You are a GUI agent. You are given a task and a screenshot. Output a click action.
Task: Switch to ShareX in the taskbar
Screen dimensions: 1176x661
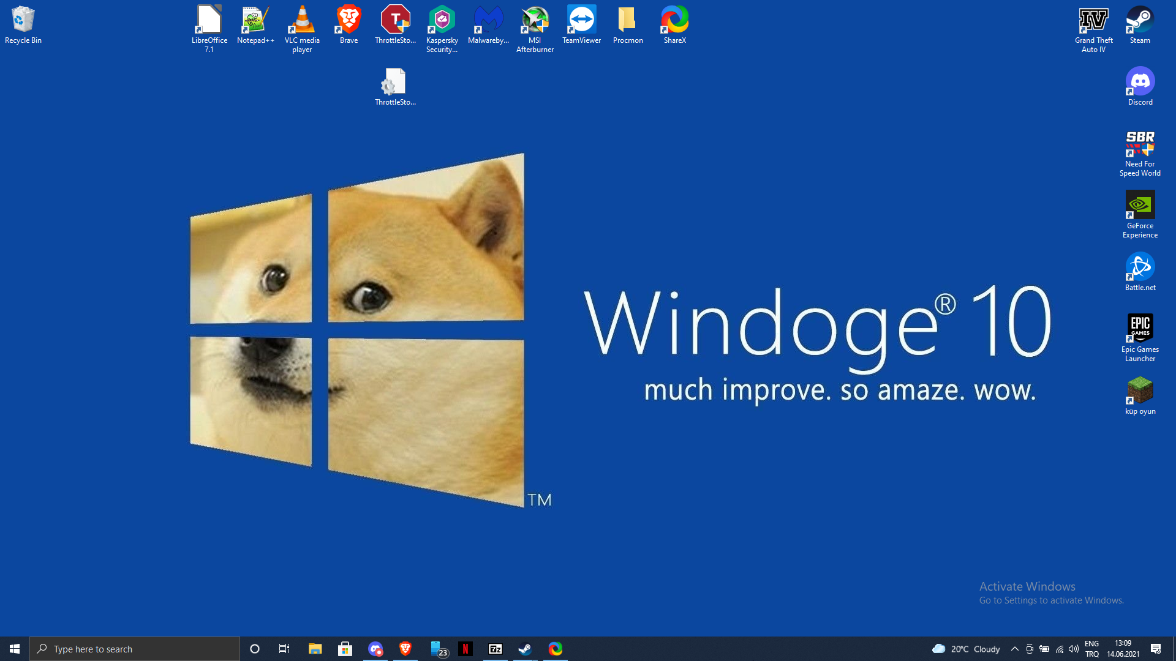pyautogui.click(x=555, y=649)
